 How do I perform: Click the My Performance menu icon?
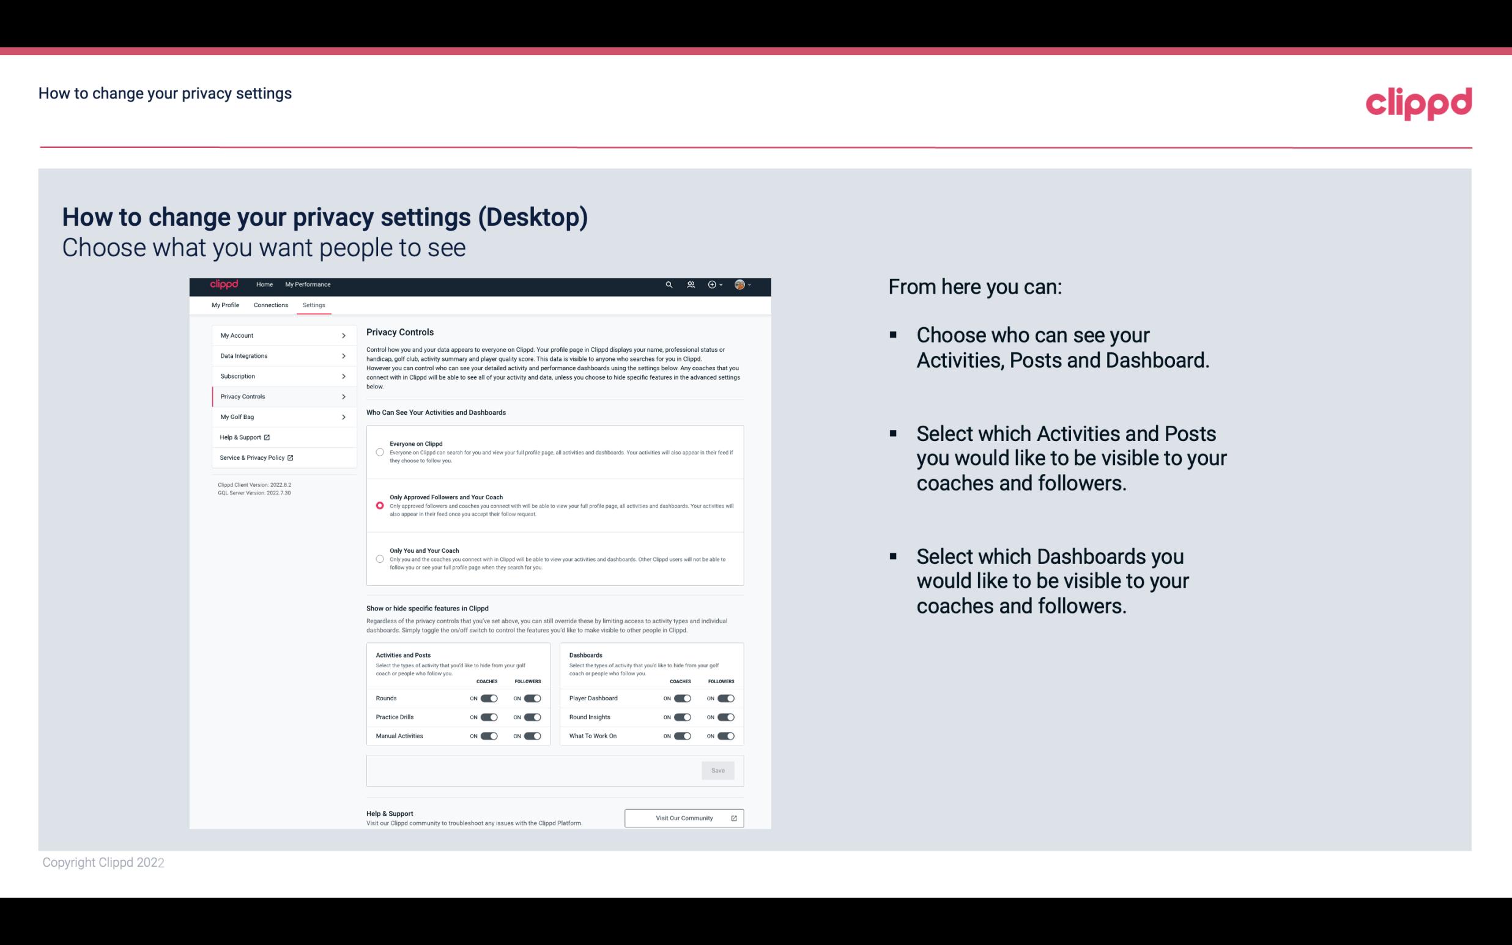308,284
